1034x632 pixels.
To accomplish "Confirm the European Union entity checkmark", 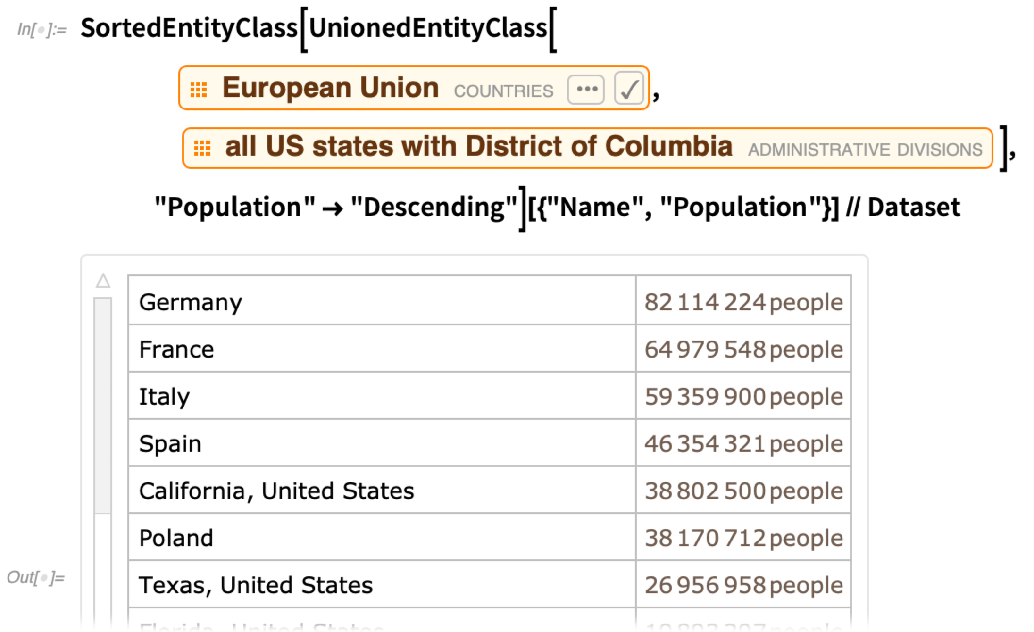I will pos(629,89).
